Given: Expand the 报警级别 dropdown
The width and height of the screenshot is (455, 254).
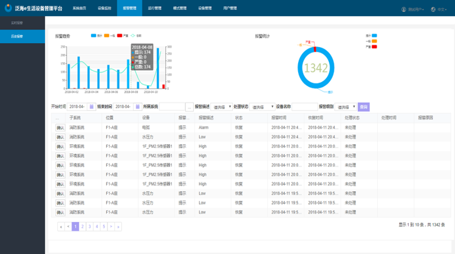Looking at the screenshot, I should 346,107.
